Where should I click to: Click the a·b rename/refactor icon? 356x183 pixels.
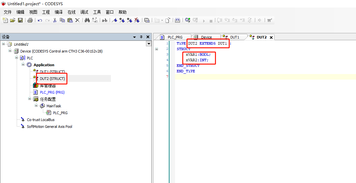[x=104, y=20]
